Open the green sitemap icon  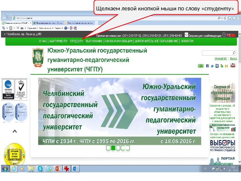tap(200, 66)
